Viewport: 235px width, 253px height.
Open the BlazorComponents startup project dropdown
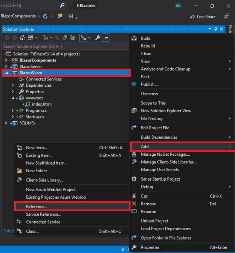coord(39,16)
